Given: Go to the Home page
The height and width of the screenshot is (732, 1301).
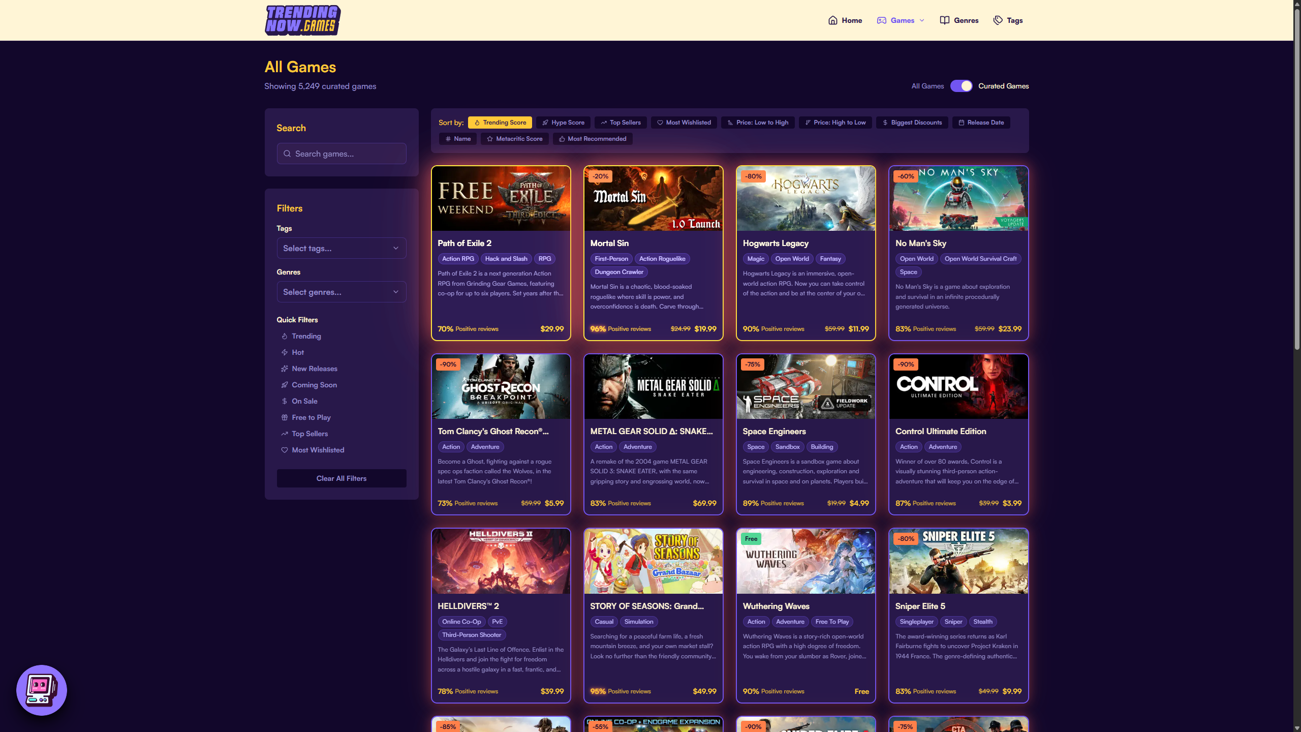Looking at the screenshot, I should coord(845,20).
